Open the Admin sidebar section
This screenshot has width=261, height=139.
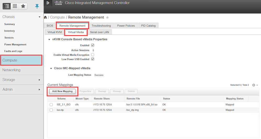(x=22, y=89)
